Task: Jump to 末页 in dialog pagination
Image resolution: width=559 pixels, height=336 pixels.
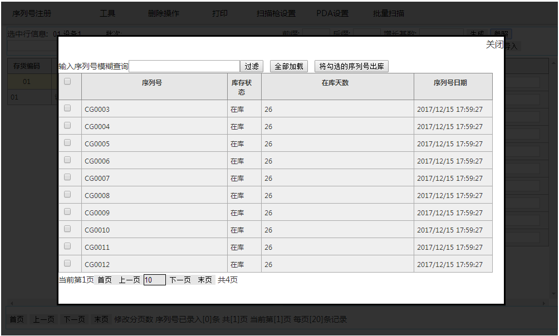Action: pos(205,280)
